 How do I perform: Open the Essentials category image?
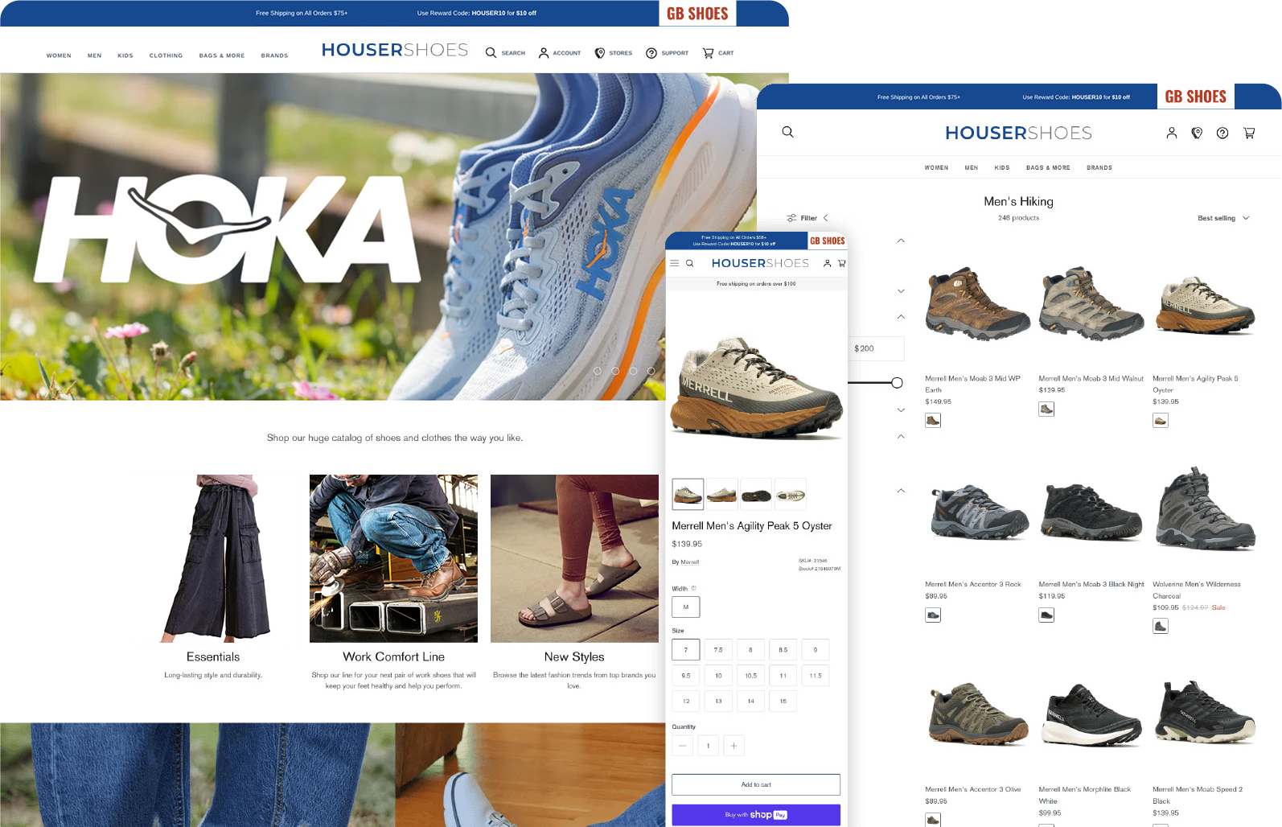pos(213,558)
